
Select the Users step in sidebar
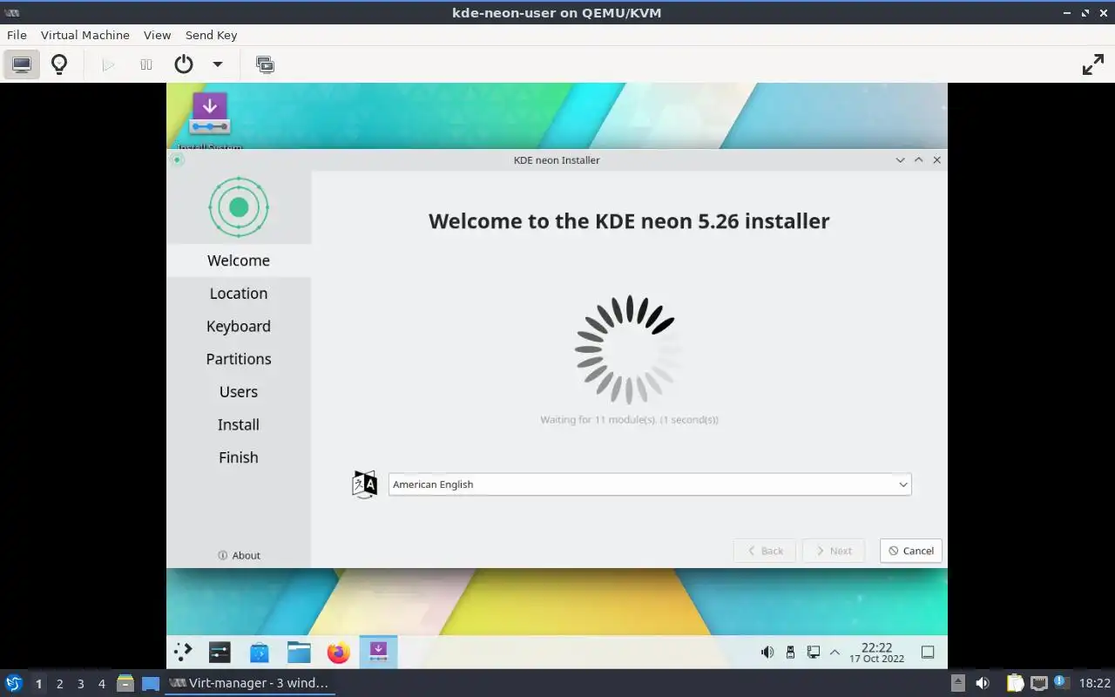239,392
